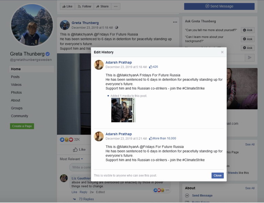Open first Adarsh Prathap name link
This screenshot has width=264, height=203.
(118, 62)
